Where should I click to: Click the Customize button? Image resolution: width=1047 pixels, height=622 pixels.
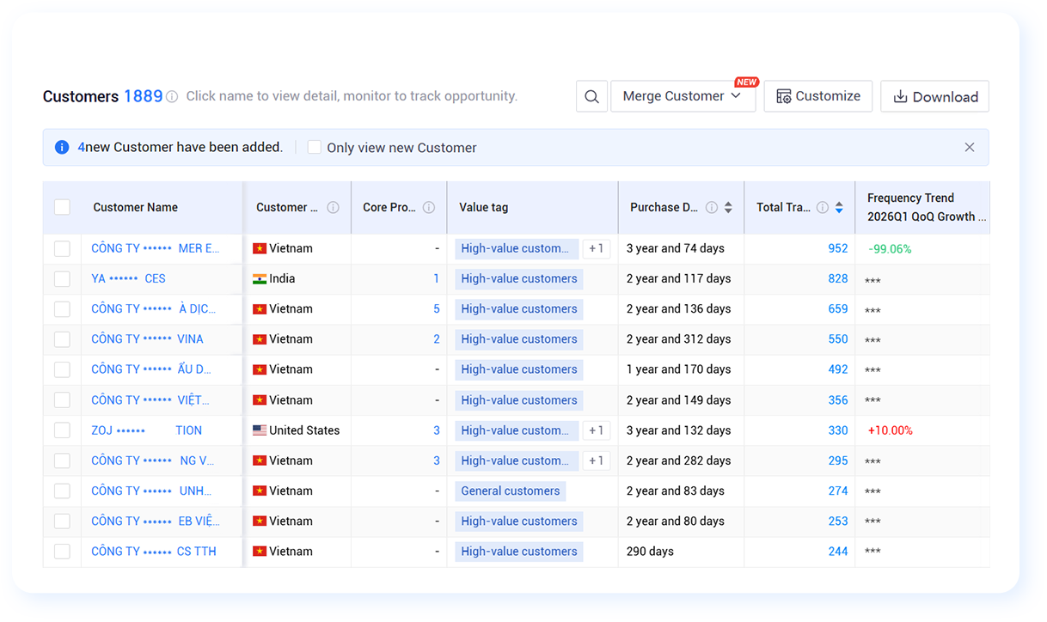point(818,96)
